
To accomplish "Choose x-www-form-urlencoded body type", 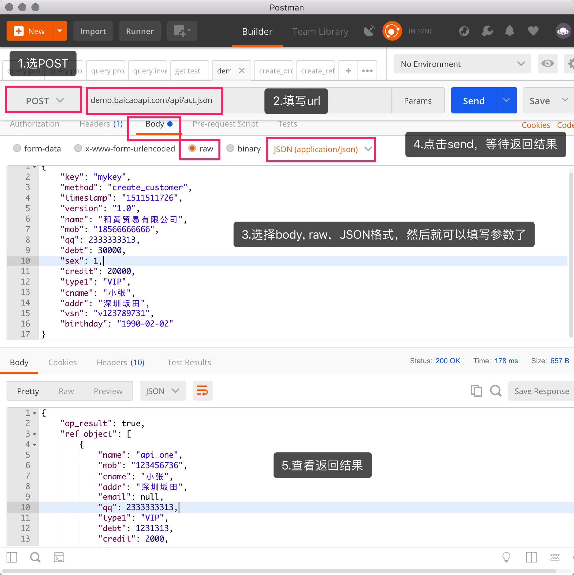I will 78,149.
